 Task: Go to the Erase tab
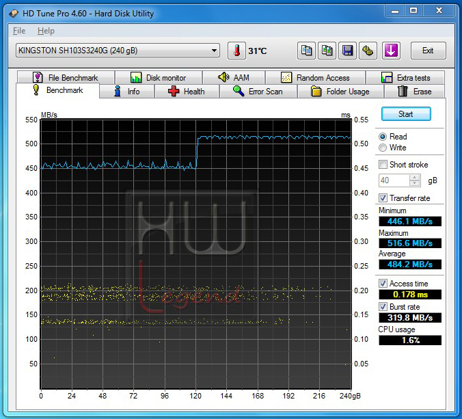pyautogui.click(x=414, y=92)
